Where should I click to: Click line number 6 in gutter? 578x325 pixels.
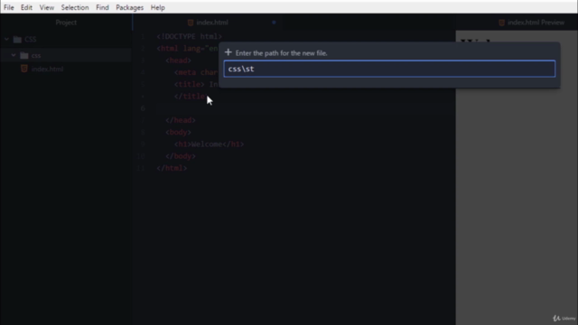coord(143,108)
